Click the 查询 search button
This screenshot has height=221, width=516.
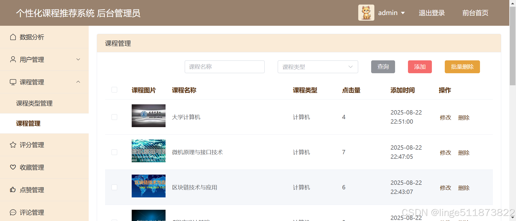(383, 67)
